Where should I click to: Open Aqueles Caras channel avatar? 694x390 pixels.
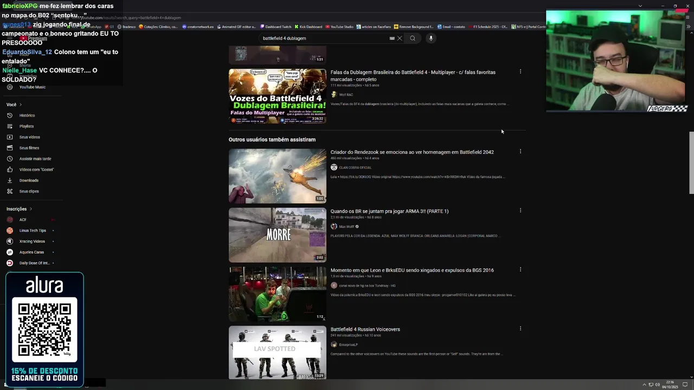coord(10,252)
